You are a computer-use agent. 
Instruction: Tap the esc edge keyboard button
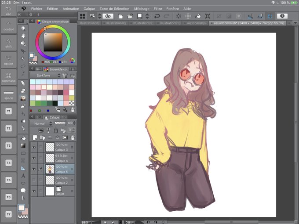click(8, 11)
